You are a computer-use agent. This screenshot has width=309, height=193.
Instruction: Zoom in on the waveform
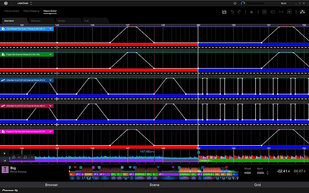(x=14, y=157)
